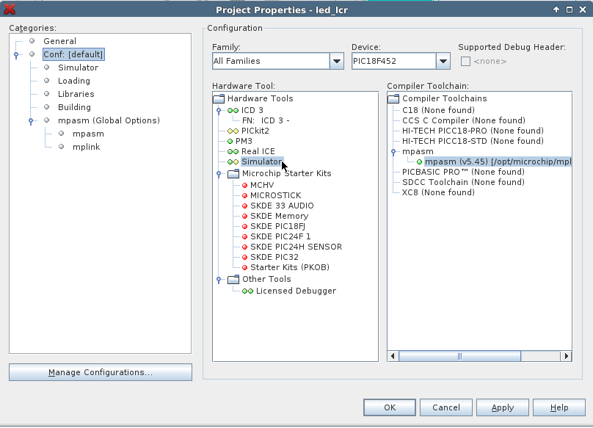Click the scroll right arrow in toolchain list
The height and width of the screenshot is (428, 593).
pos(566,357)
